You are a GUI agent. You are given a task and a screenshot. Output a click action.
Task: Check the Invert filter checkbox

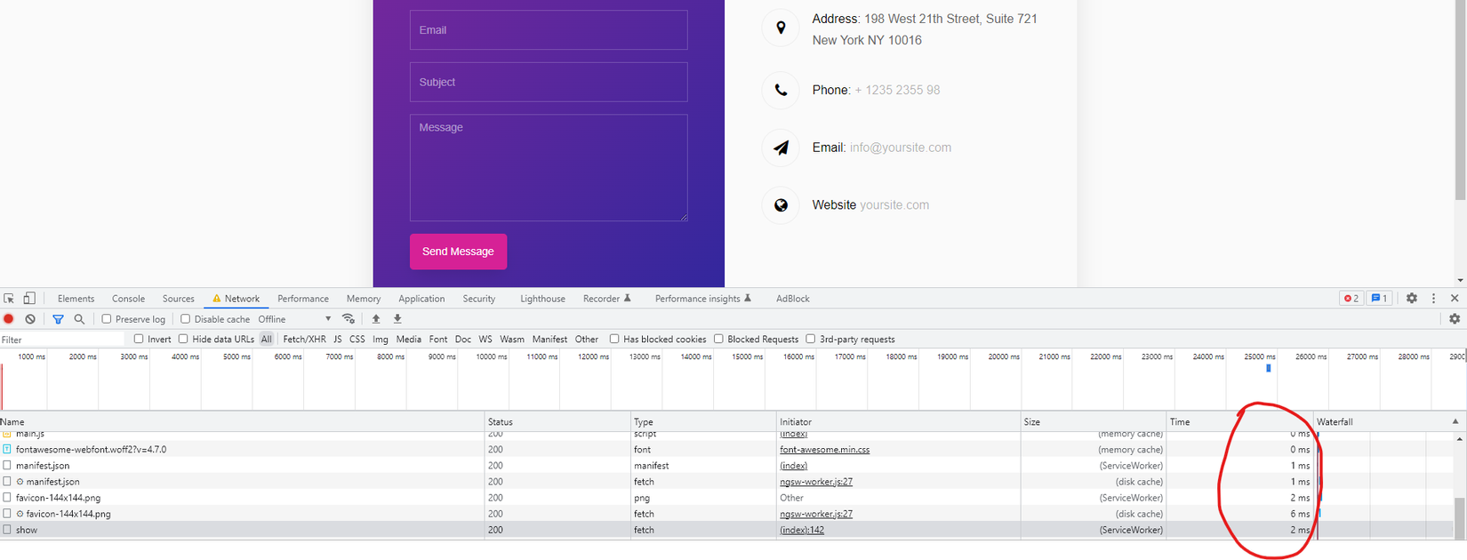pyautogui.click(x=139, y=339)
